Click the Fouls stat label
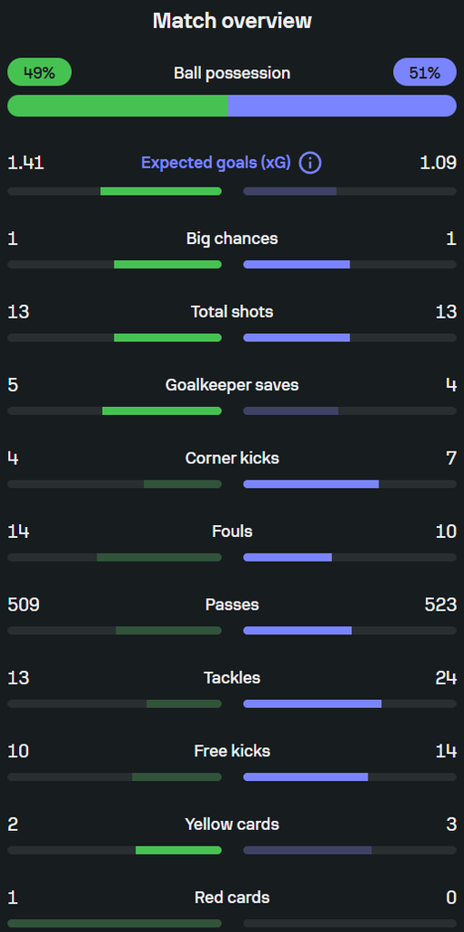This screenshot has height=932, width=464. coord(232,532)
